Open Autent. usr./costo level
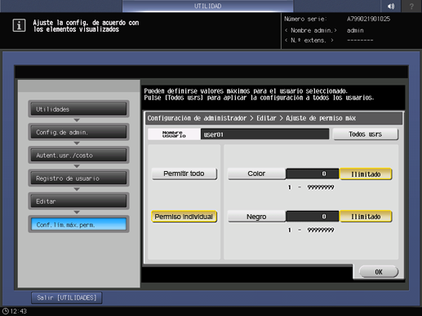 tap(78, 156)
